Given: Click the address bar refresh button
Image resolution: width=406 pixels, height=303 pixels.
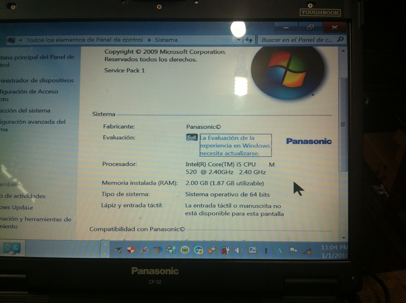Looking at the screenshot, I should pos(249,40).
